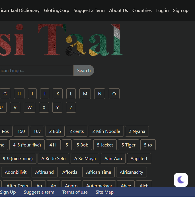The height and width of the screenshot is (197, 195).
Task: Click Sign up in the top navigation
Action: click(181, 11)
